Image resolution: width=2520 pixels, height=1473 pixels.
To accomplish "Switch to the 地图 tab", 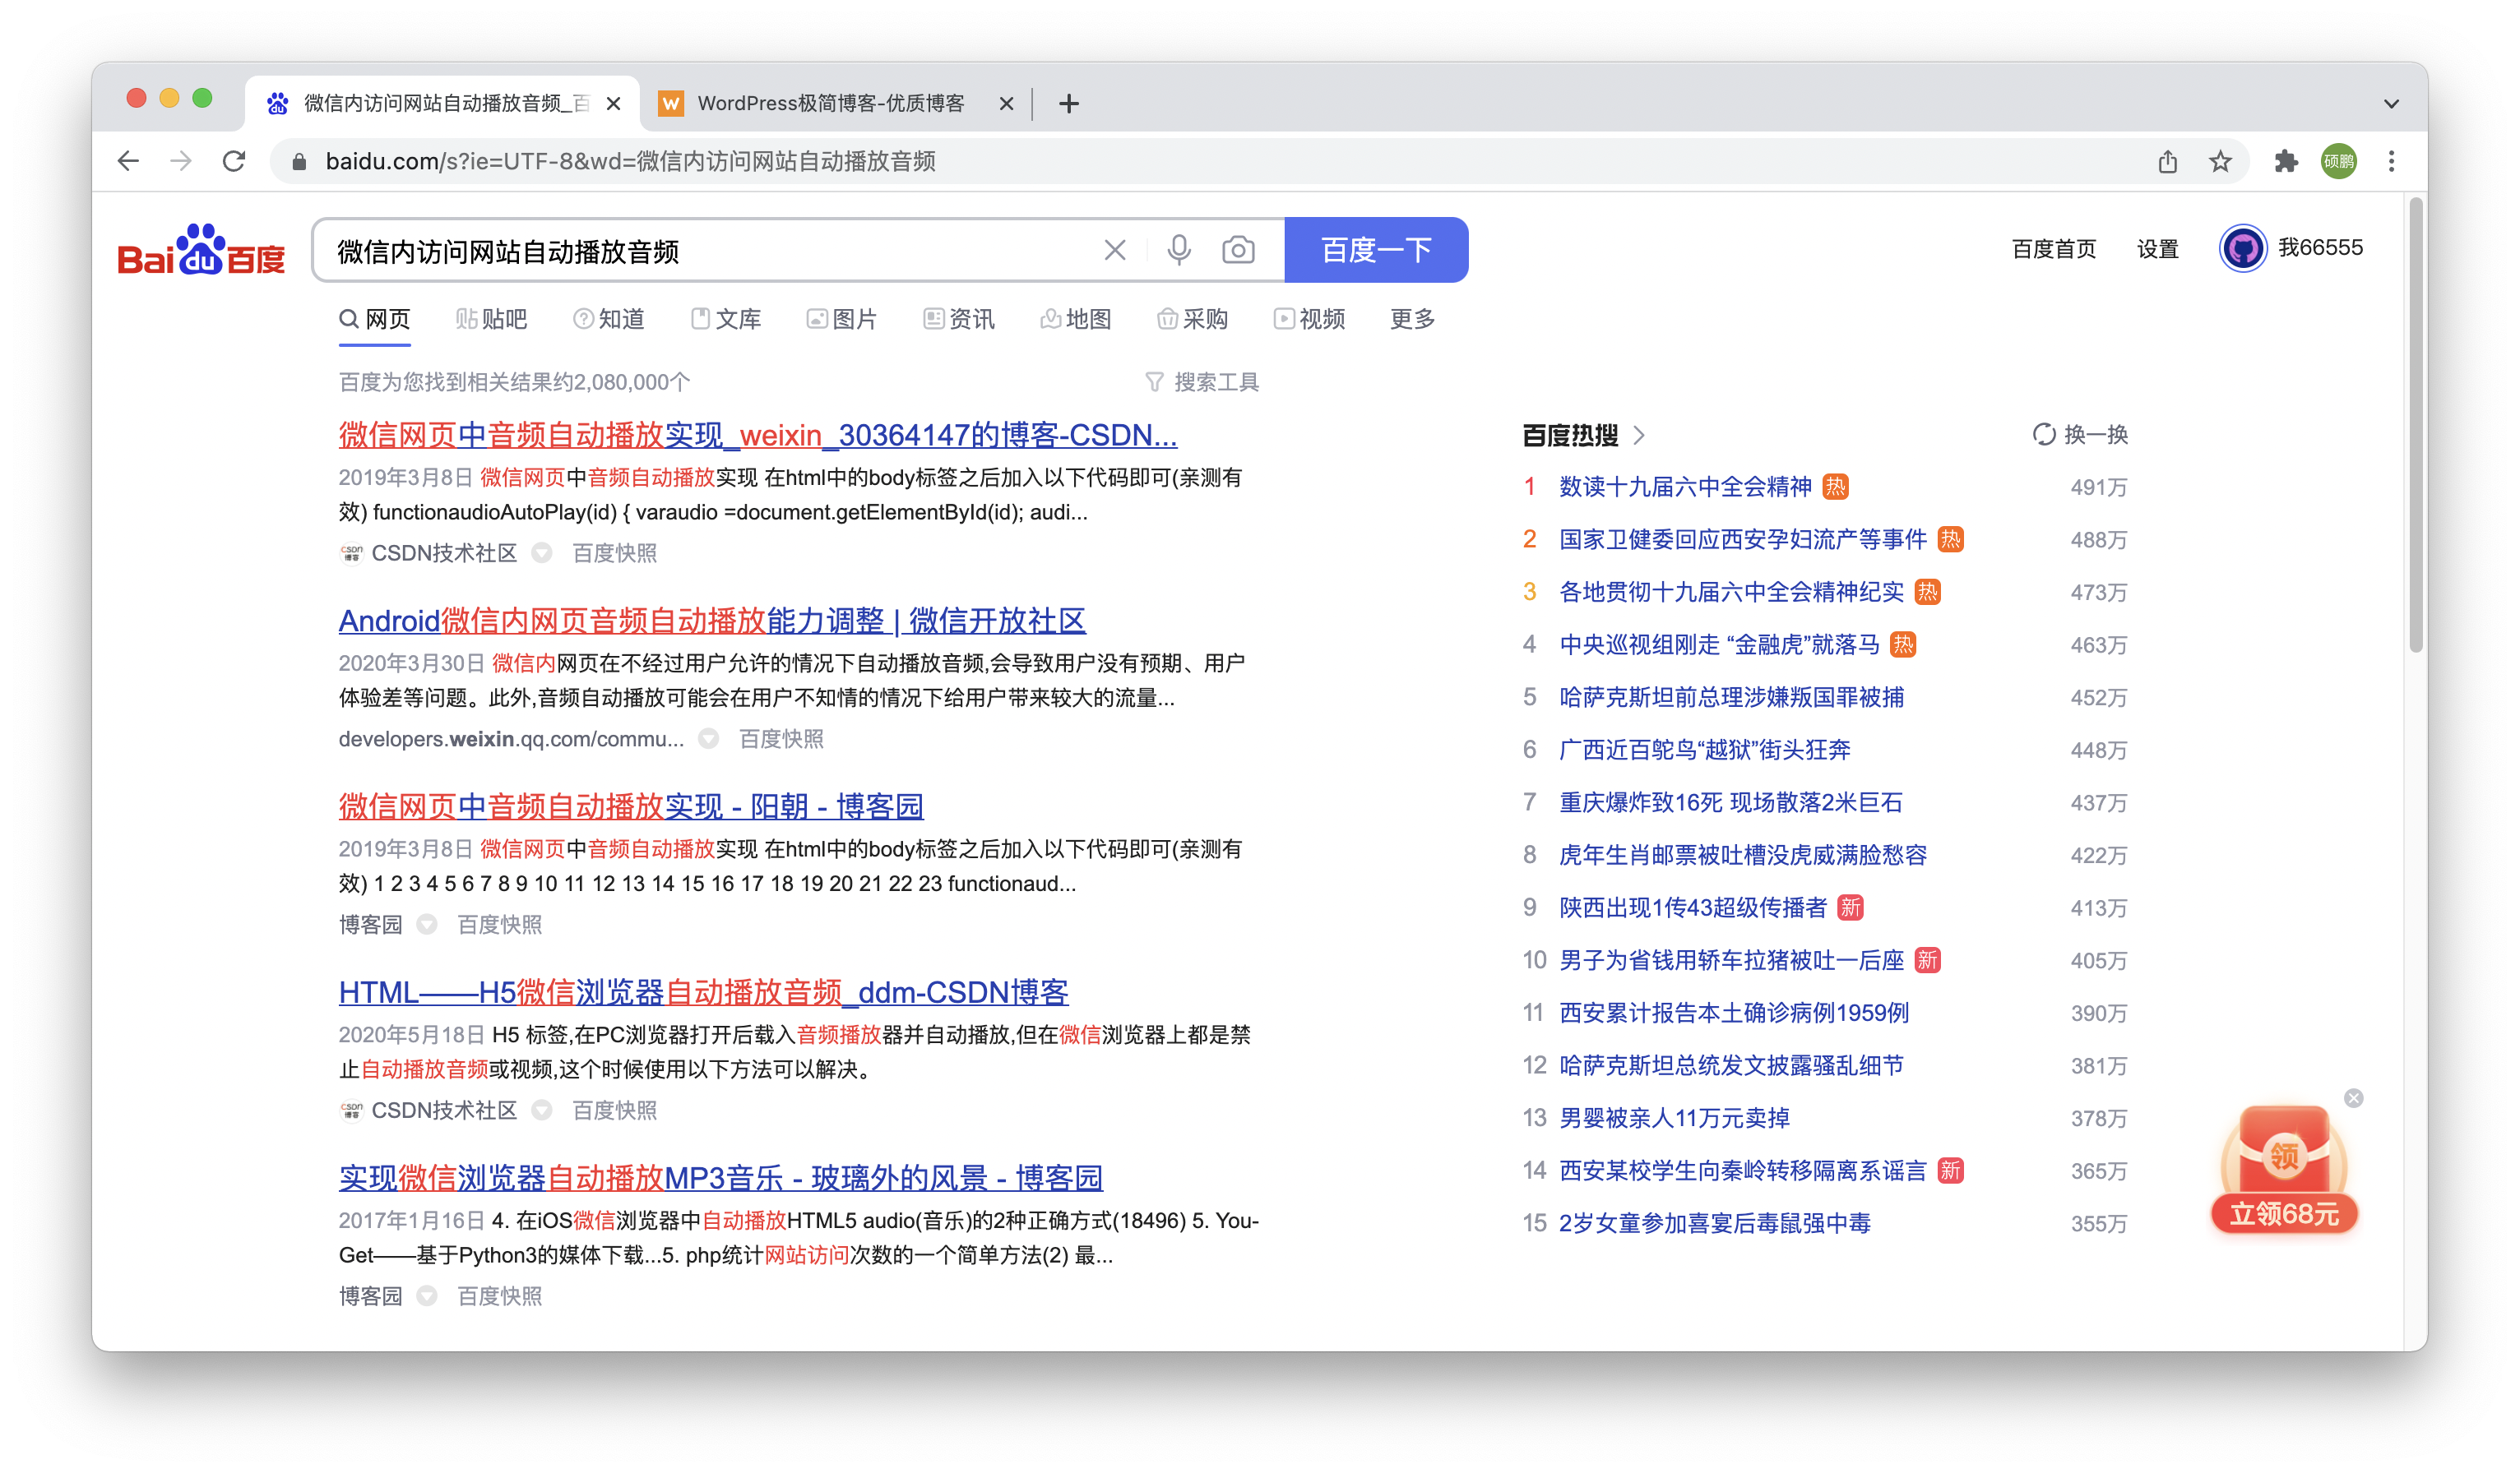I will coord(1075,319).
